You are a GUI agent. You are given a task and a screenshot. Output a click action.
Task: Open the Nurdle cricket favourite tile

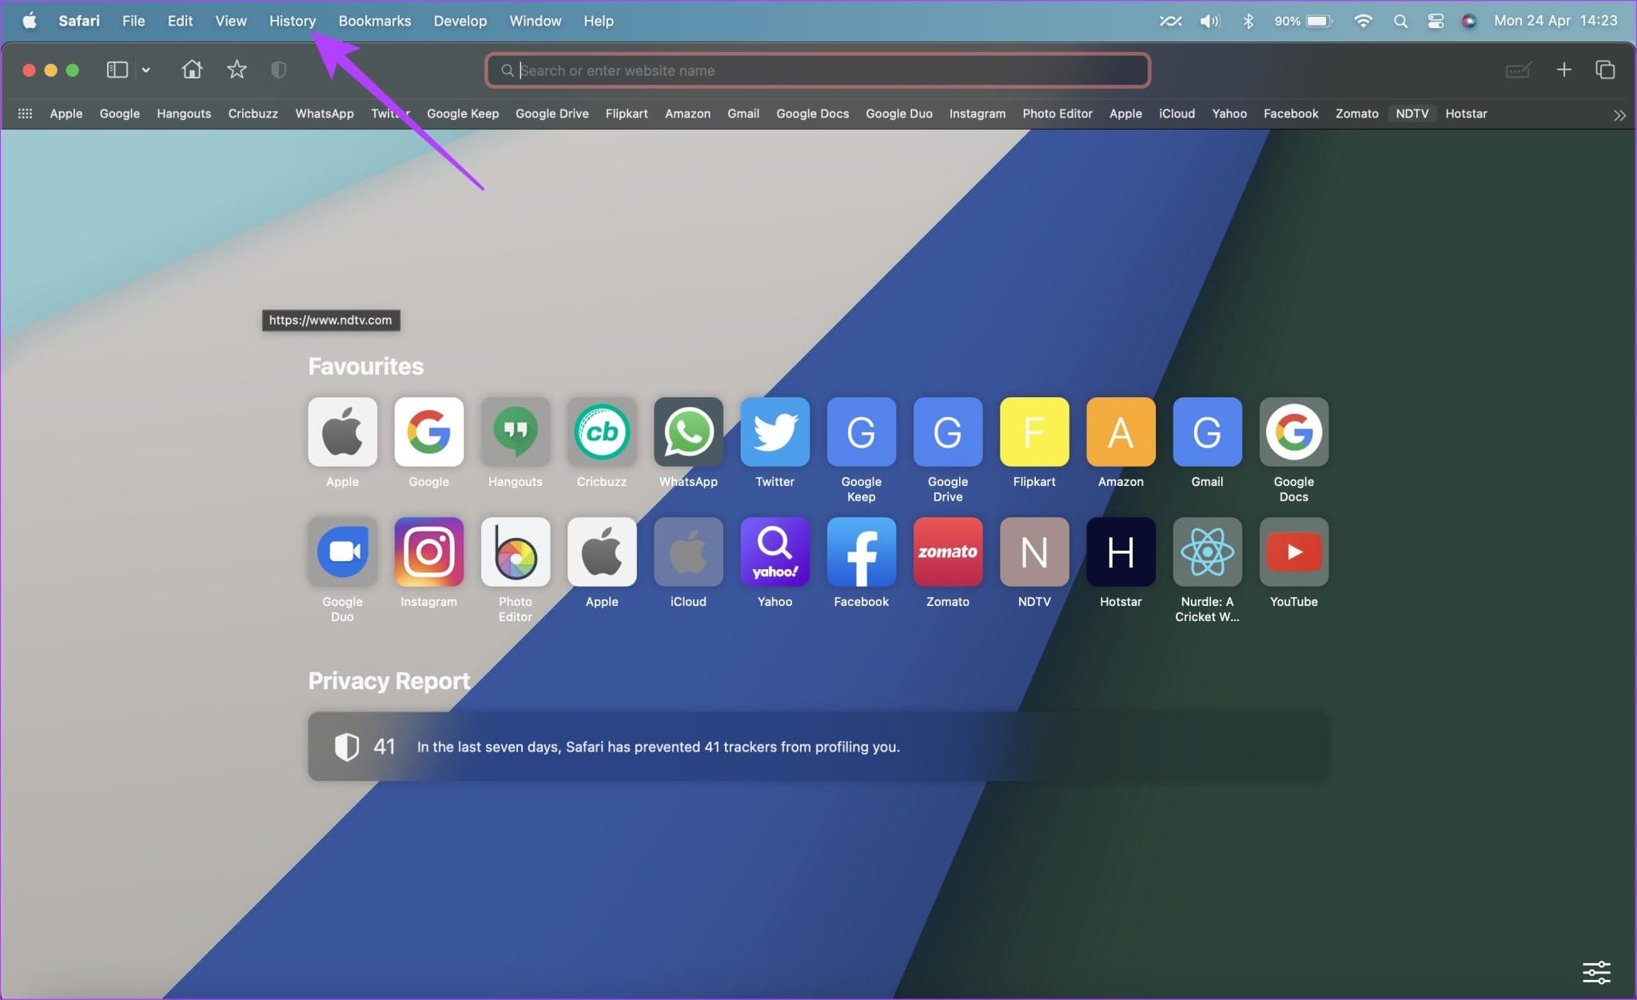pos(1207,552)
